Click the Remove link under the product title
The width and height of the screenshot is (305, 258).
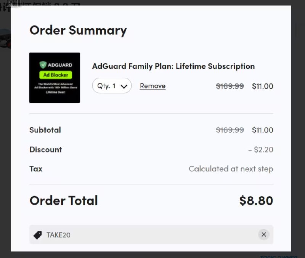point(152,86)
